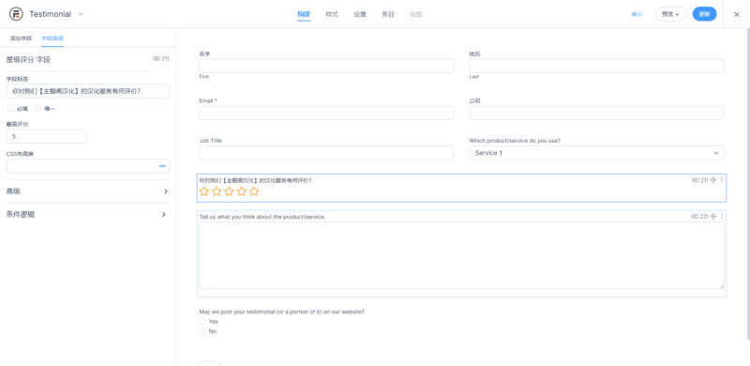Close the form builder with the X icon

click(x=737, y=14)
